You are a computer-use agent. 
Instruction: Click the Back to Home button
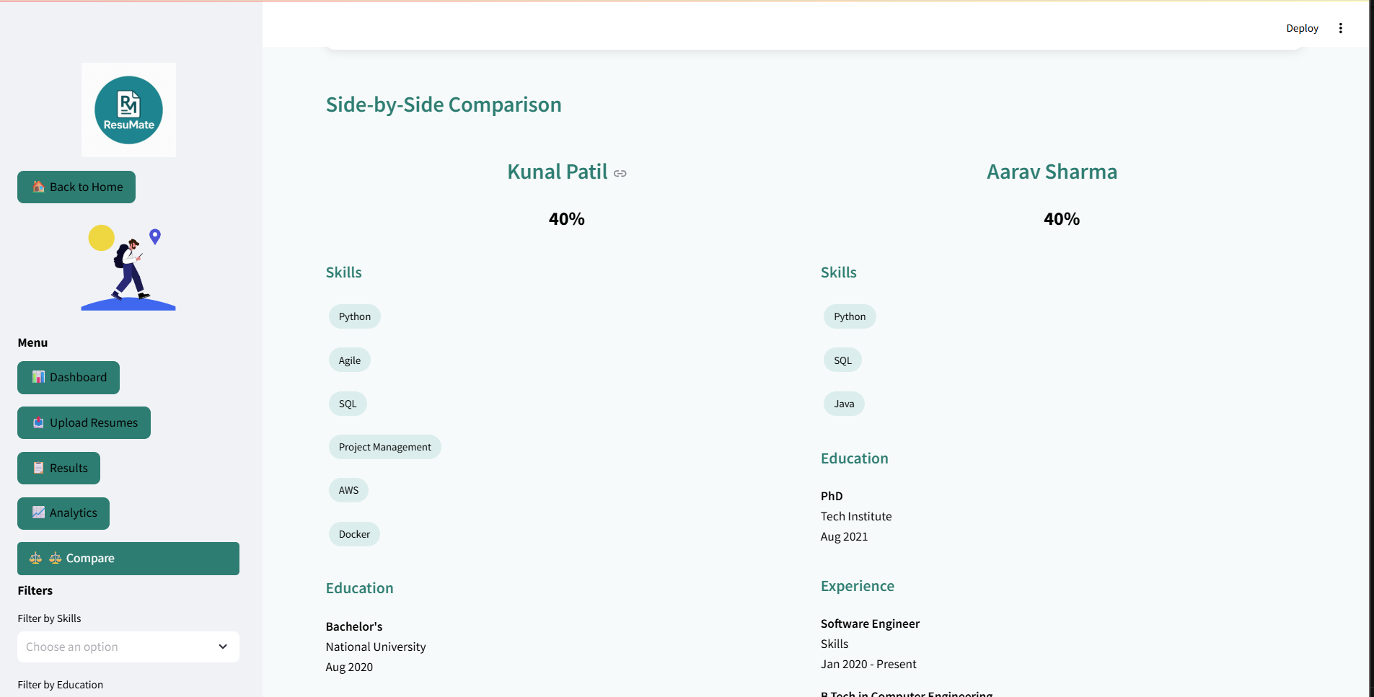tap(76, 187)
